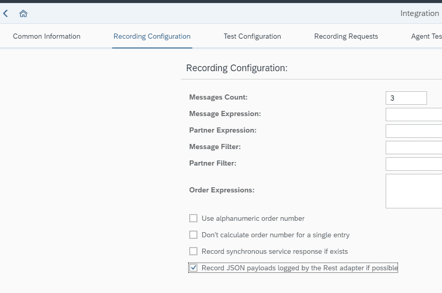The image size is (442, 293).
Task: Switch to Common Information tab
Action: pyautogui.click(x=47, y=36)
